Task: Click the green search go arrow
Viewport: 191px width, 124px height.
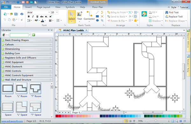Action: click(33, 35)
